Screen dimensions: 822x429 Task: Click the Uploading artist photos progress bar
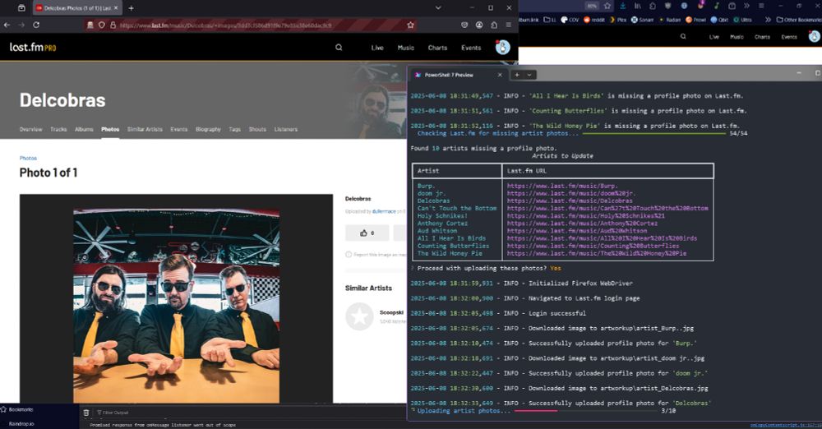[x=585, y=411]
